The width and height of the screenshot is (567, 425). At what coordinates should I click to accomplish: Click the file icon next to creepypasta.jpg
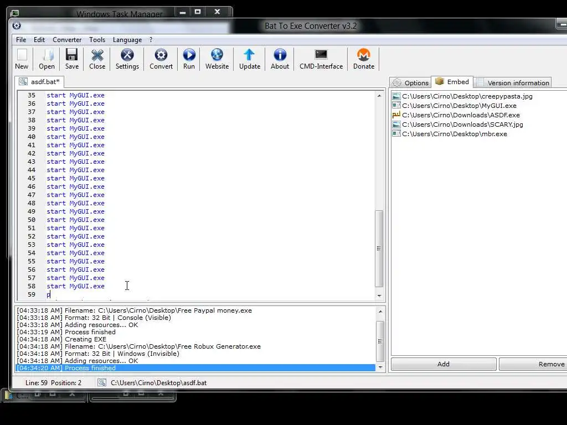[396, 96]
